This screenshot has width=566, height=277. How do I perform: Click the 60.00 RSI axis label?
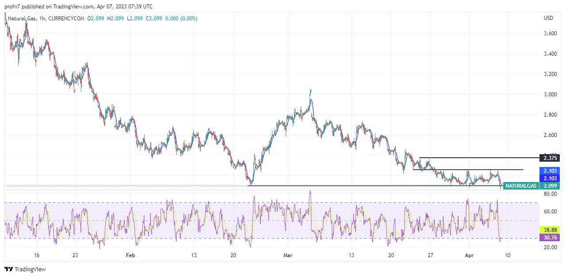[x=550, y=212]
